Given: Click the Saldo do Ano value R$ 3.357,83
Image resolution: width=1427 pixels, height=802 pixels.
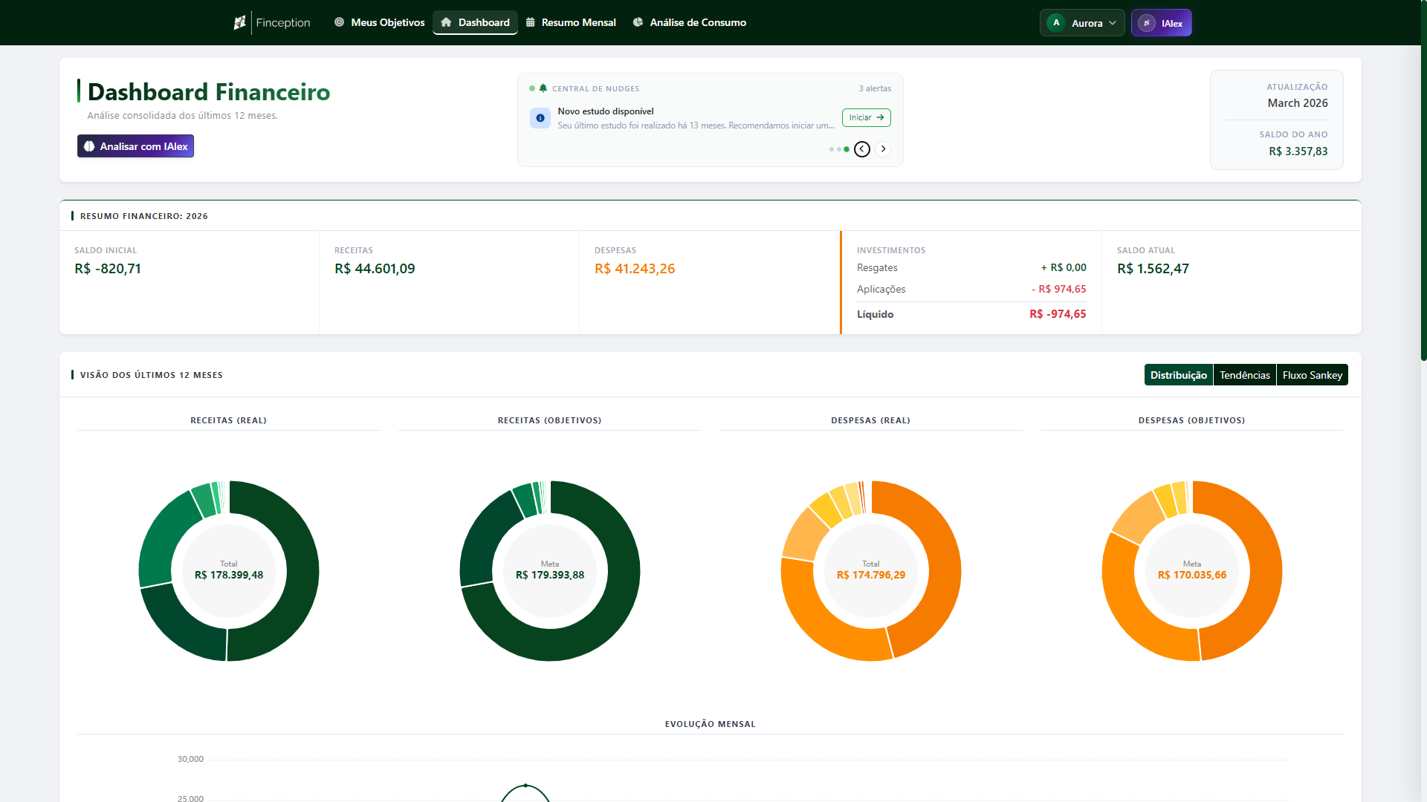Looking at the screenshot, I should [x=1298, y=151].
